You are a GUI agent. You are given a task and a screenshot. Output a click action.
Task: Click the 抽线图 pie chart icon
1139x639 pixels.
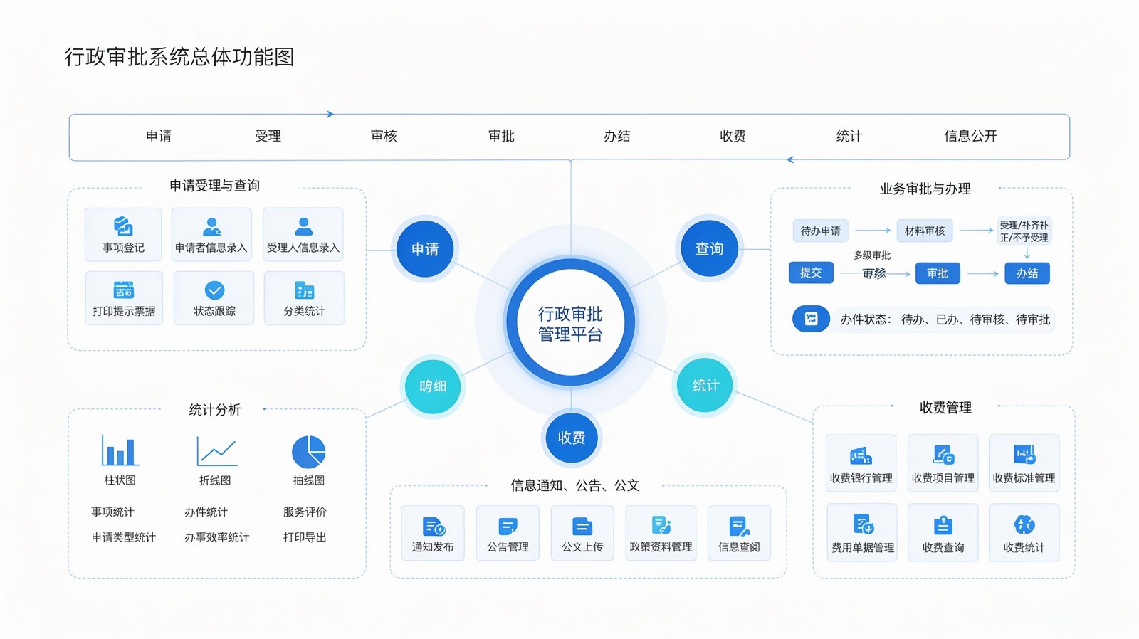(x=309, y=452)
